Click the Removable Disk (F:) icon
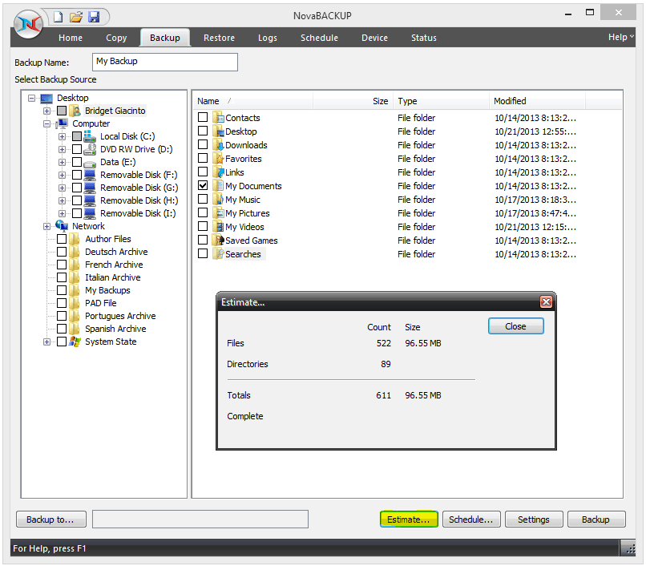 (90, 175)
